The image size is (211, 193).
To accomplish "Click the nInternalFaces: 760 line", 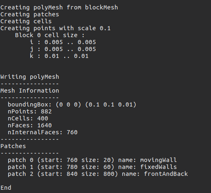I will [x=43, y=132].
